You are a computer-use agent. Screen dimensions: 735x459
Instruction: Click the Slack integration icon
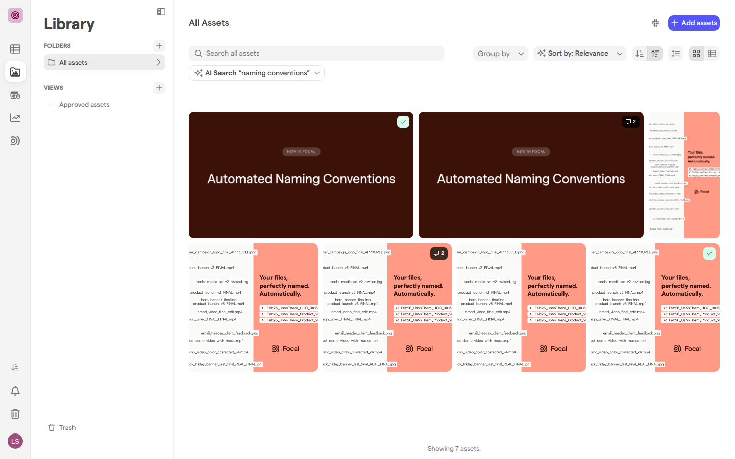click(655, 23)
